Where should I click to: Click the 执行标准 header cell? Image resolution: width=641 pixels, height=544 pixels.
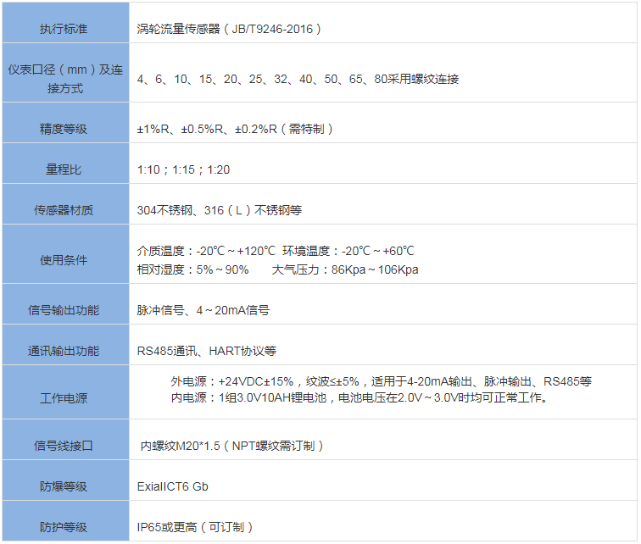[x=64, y=30]
